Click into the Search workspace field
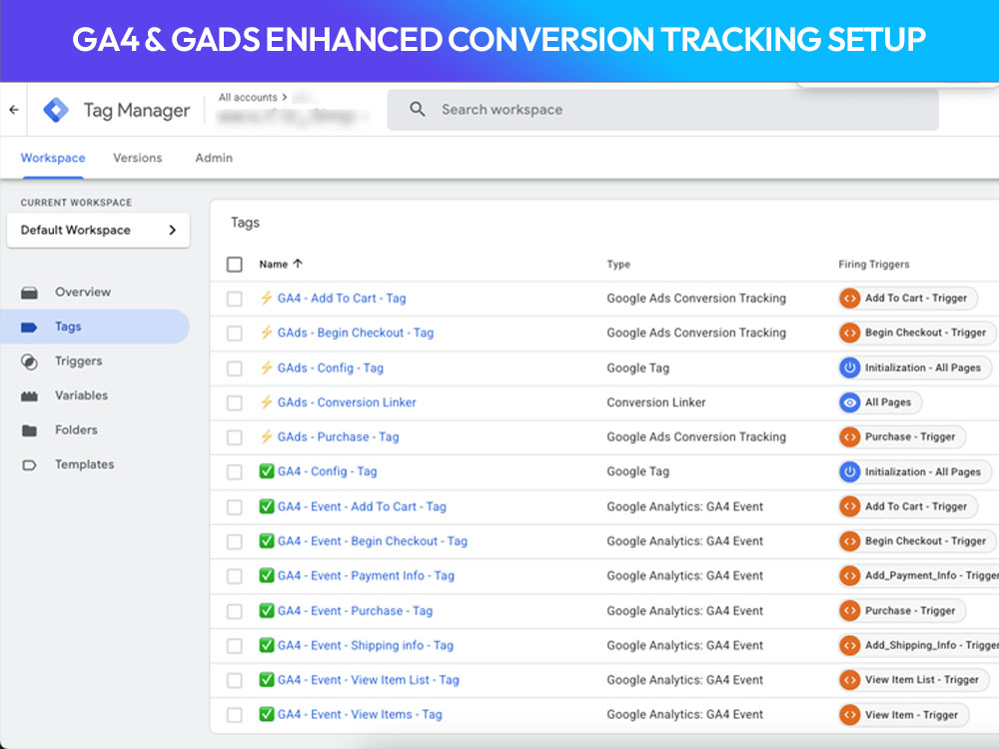Viewport: 999px width, 749px height. coord(662,110)
